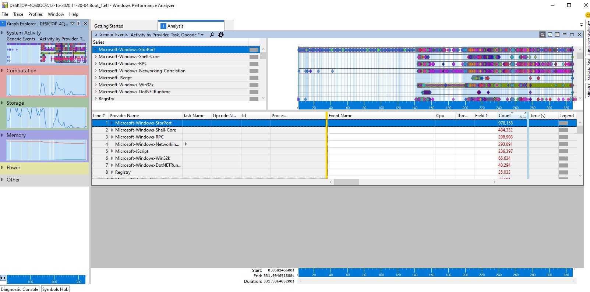Expand Computation category

pyautogui.click(x=2, y=71)
